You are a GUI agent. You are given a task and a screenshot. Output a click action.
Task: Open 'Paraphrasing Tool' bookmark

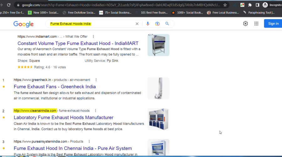(x=258, y=13)
